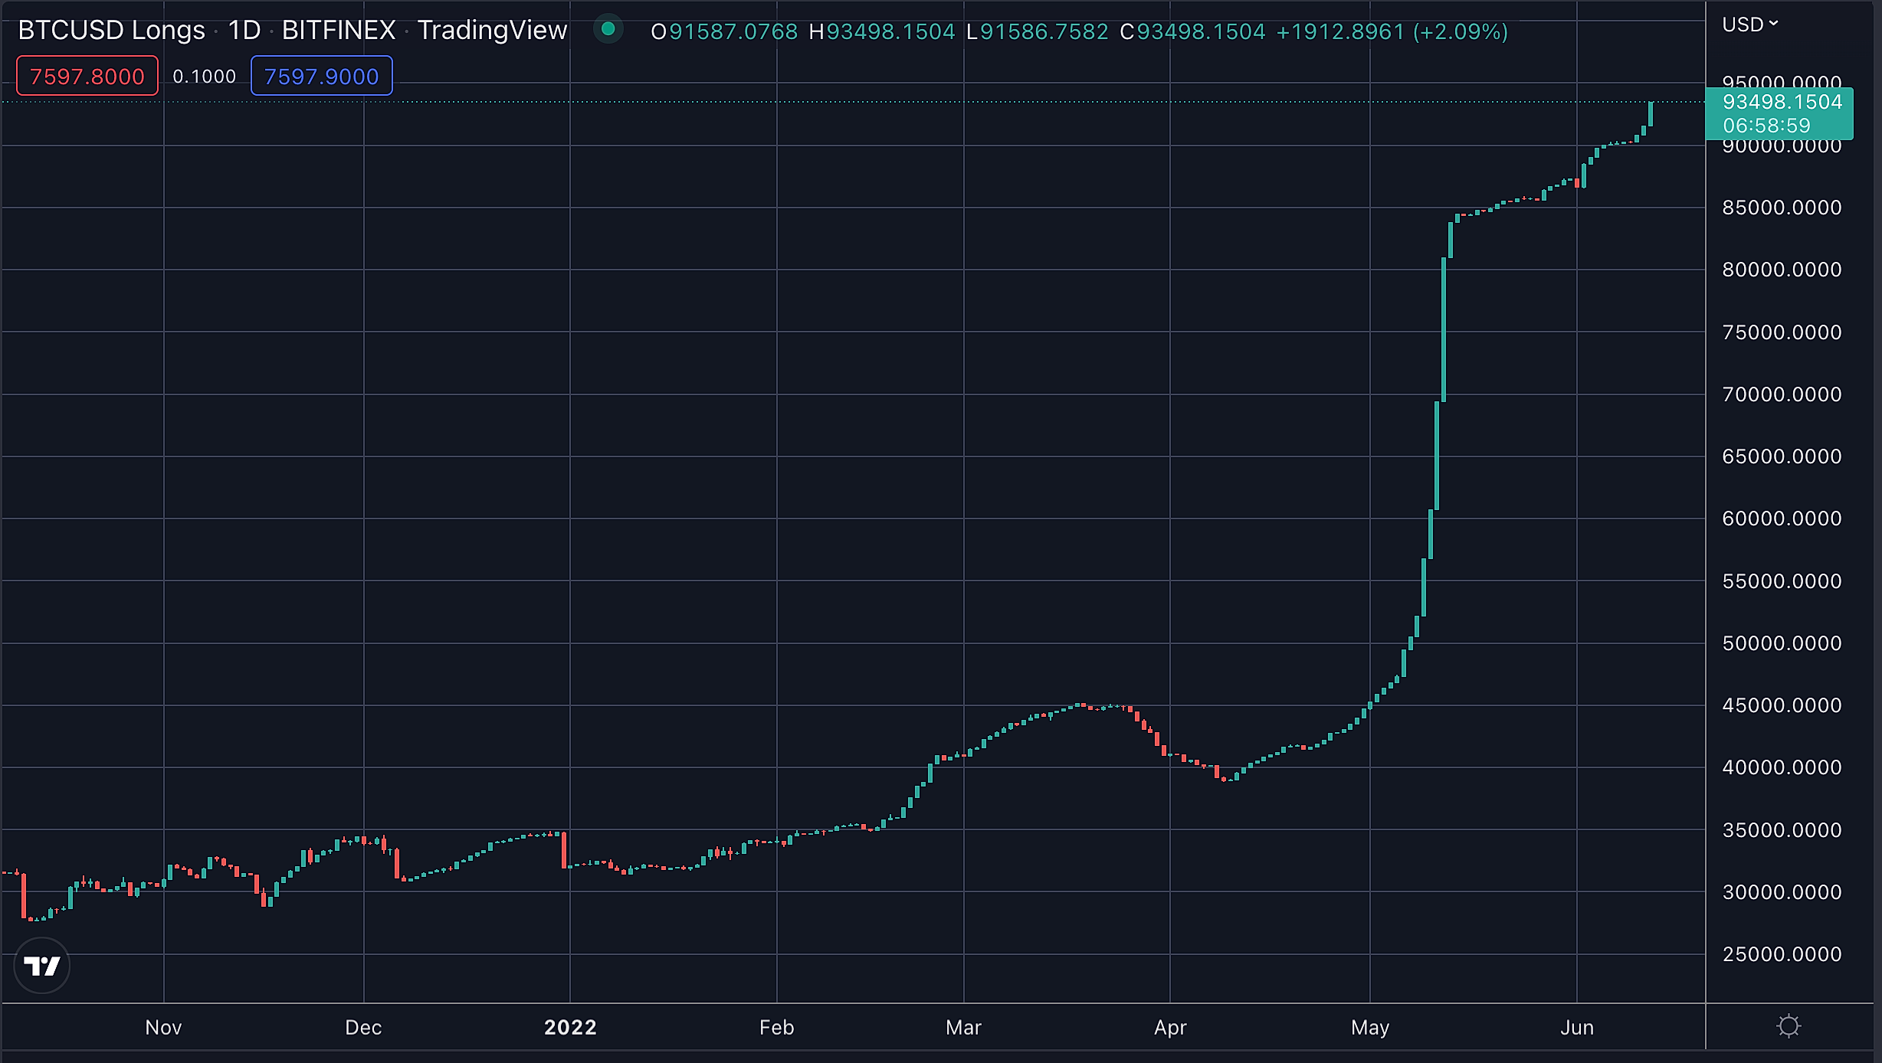Screen dimensions: 1882x1063
Task: Click the countdown timer 06:58:59
Action: (1767, 126)
